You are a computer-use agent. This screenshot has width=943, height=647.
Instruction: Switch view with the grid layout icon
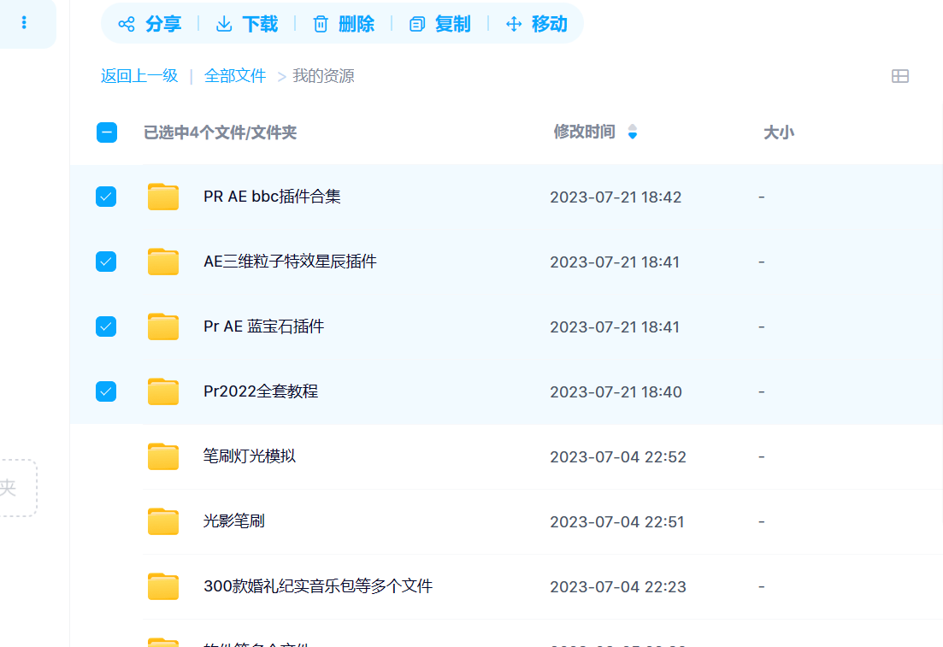point(899,76)
